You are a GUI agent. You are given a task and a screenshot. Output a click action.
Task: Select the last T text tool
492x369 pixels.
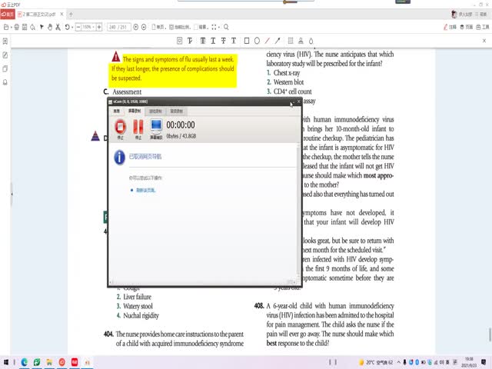tap(234, 41)
